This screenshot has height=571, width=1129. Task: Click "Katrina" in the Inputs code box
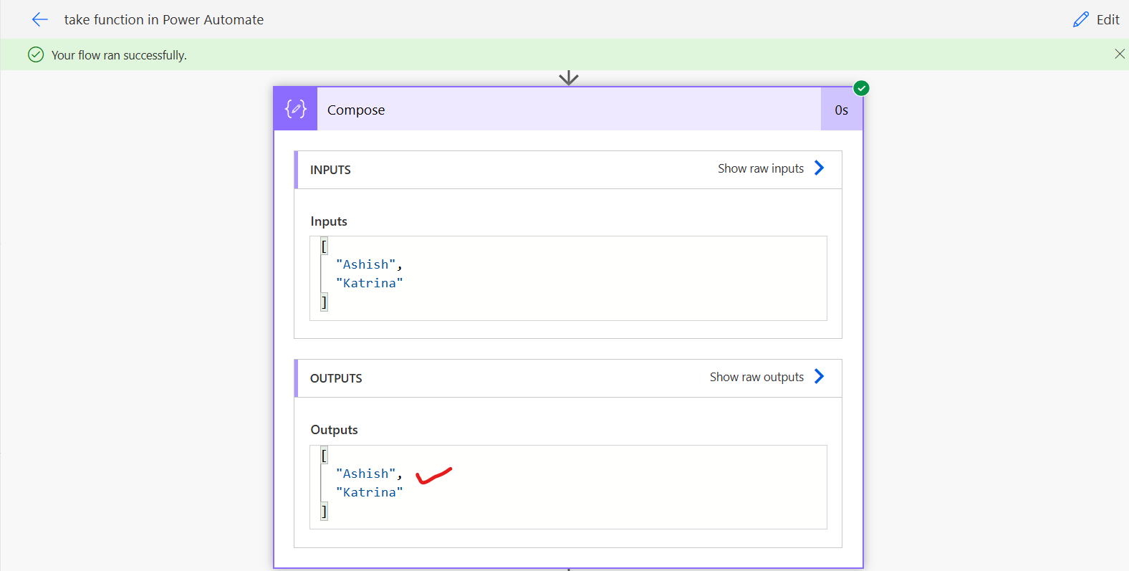click(370, 283)
